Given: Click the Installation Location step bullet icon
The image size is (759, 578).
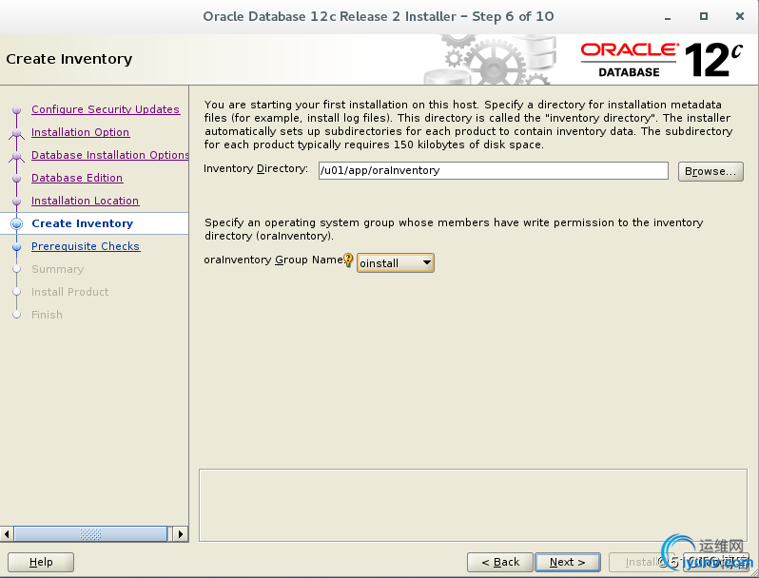Looking at the screenshot, I should point(16,201).
